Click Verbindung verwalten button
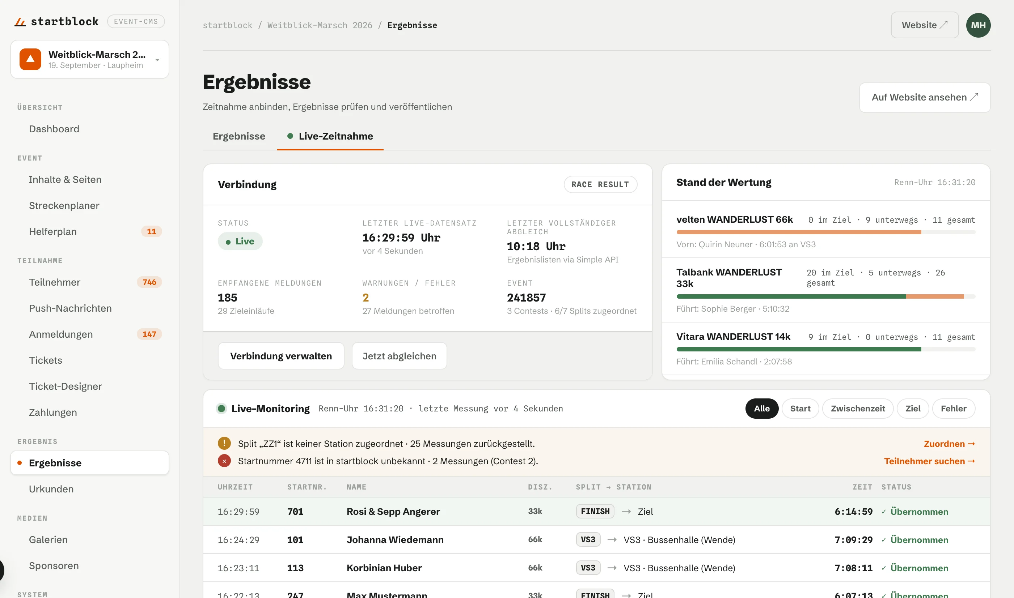The width and height of the screenshot is (1014, 598). [x=281, y=356]
